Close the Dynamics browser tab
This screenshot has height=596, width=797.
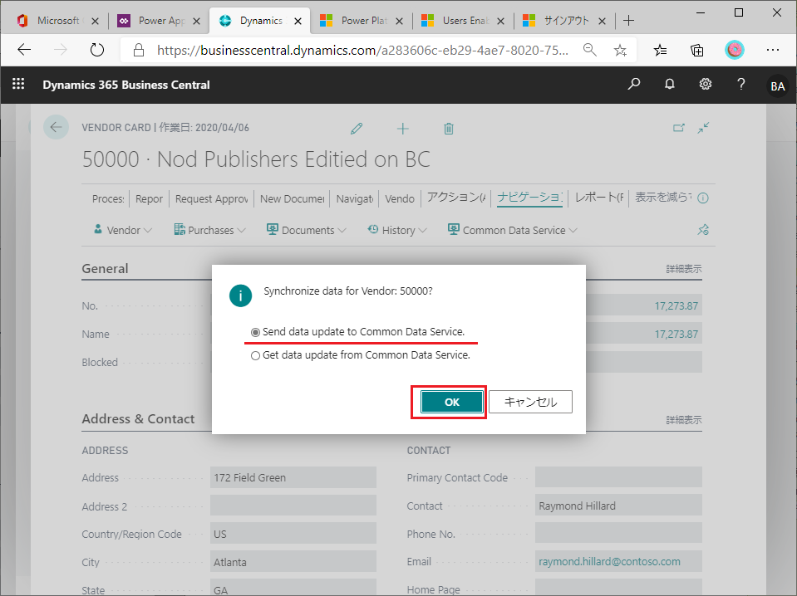[x=298, y=21]
